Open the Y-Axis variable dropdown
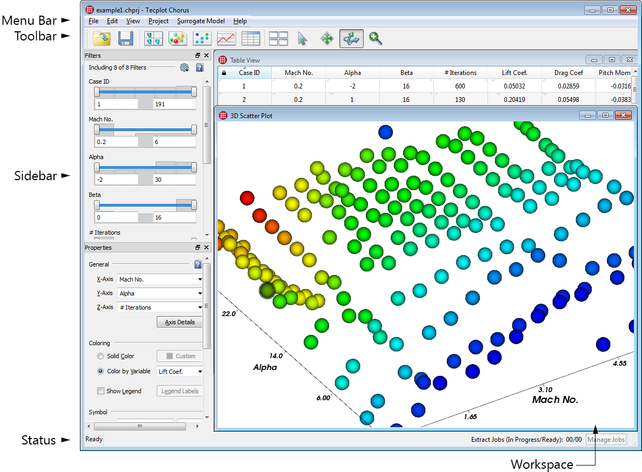Image resolution: width=642 pixels, height=472 pixels. [159, 293]
